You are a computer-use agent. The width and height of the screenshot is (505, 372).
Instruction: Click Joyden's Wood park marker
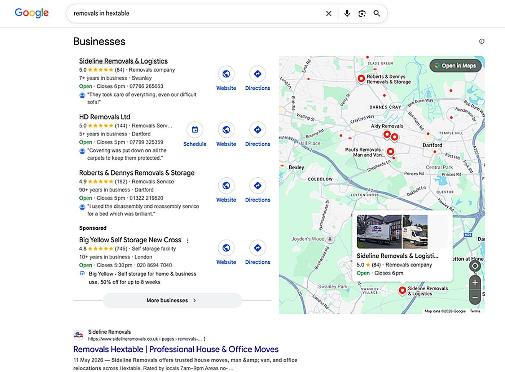coord(330,239)
